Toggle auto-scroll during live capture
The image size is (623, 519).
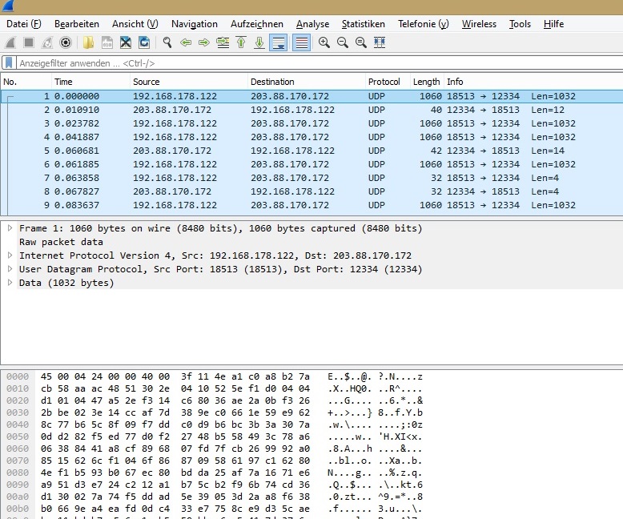point(279,42)
